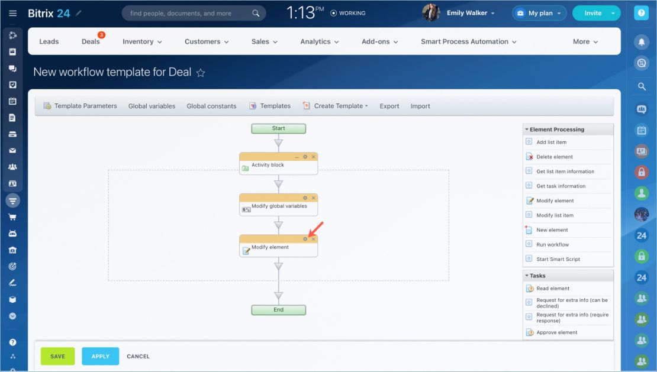This screenshot has height=372, width=657.
Task: Expand Smart Process Automation dropdown
Action: [468, 41]
